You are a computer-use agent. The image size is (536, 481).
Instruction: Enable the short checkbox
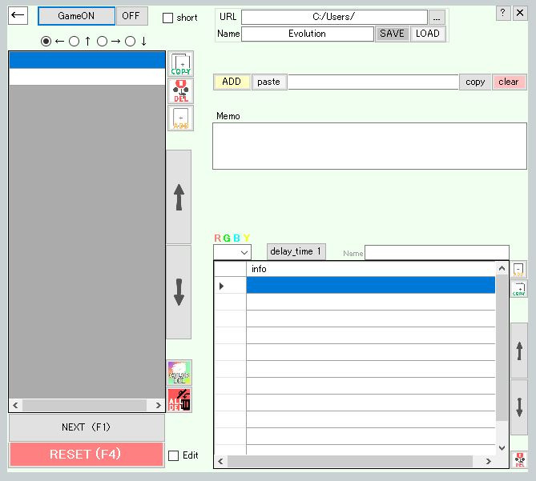tap(167, 18)
